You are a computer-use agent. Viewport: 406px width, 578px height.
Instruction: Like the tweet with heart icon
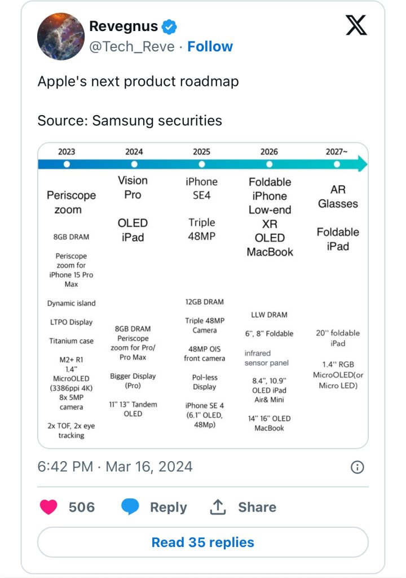pyautogui.click(x=48, y=507)
